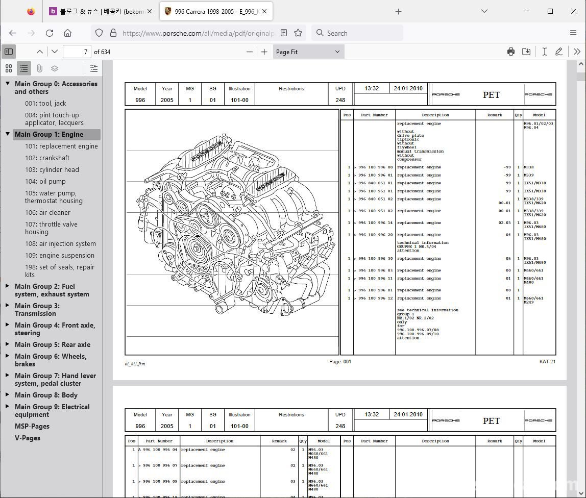
Task: Switch to the 996 Carrera tab
Action: click(210, 11)
